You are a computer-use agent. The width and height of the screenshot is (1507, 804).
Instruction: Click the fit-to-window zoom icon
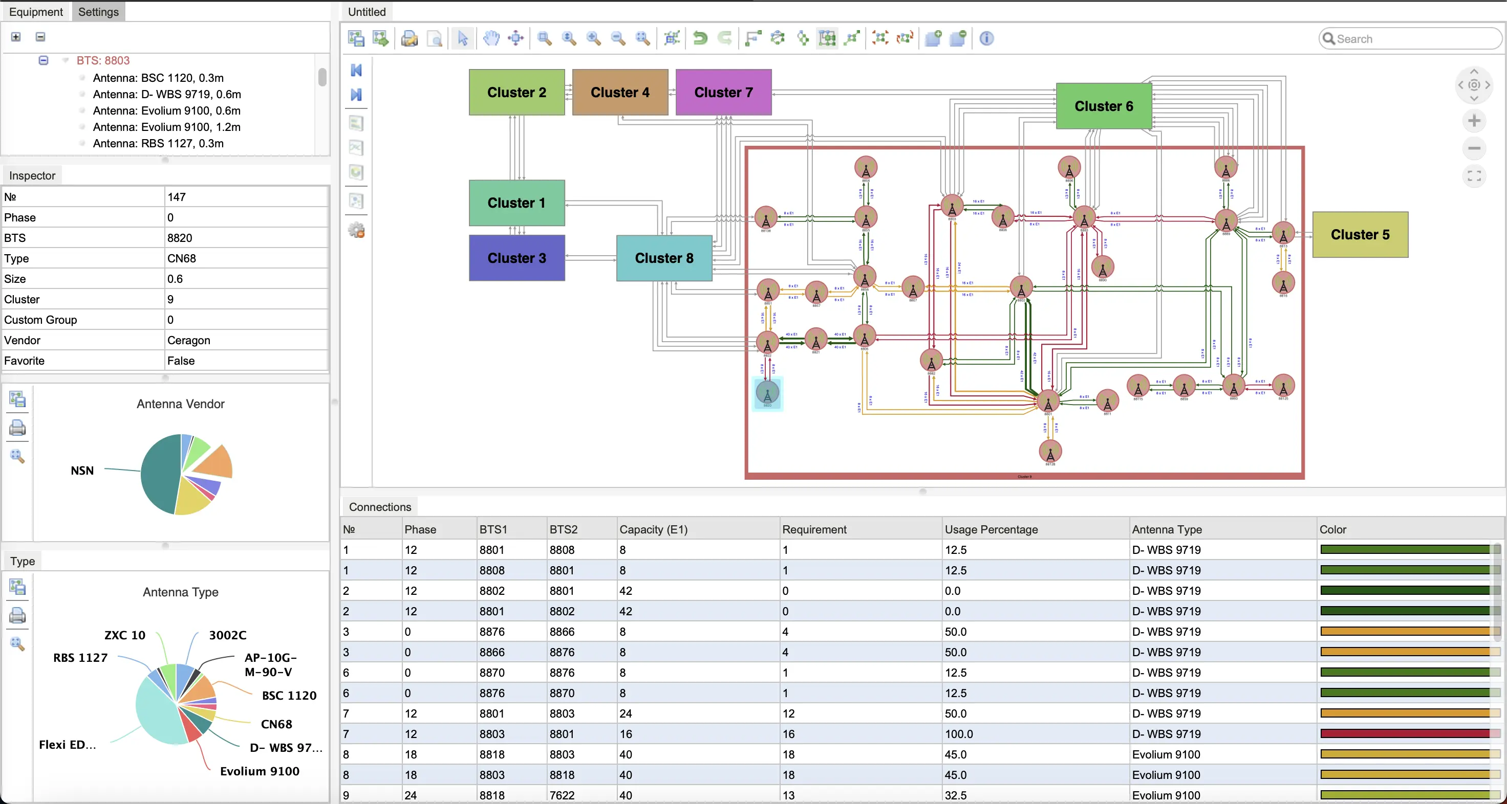coord(643,38)
